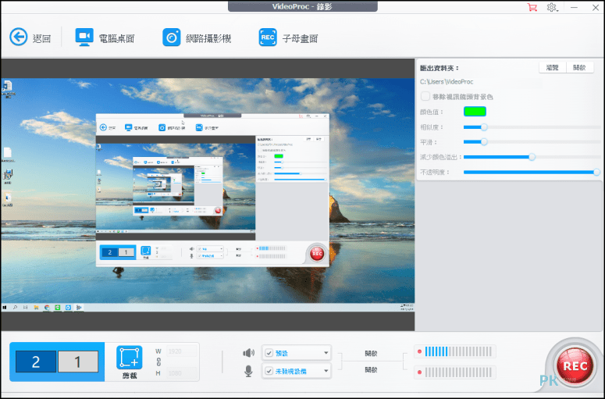The width and height of the screenshot is (605, 399).
Task: Activate the 剪裁 crop region tool
Action: 130,362
